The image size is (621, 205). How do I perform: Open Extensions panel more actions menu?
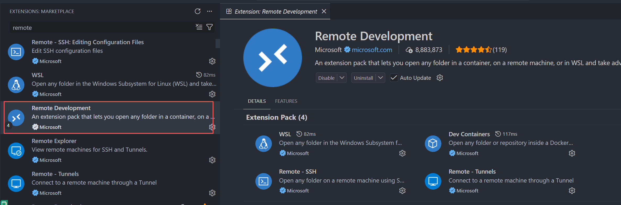coord(210,11)
